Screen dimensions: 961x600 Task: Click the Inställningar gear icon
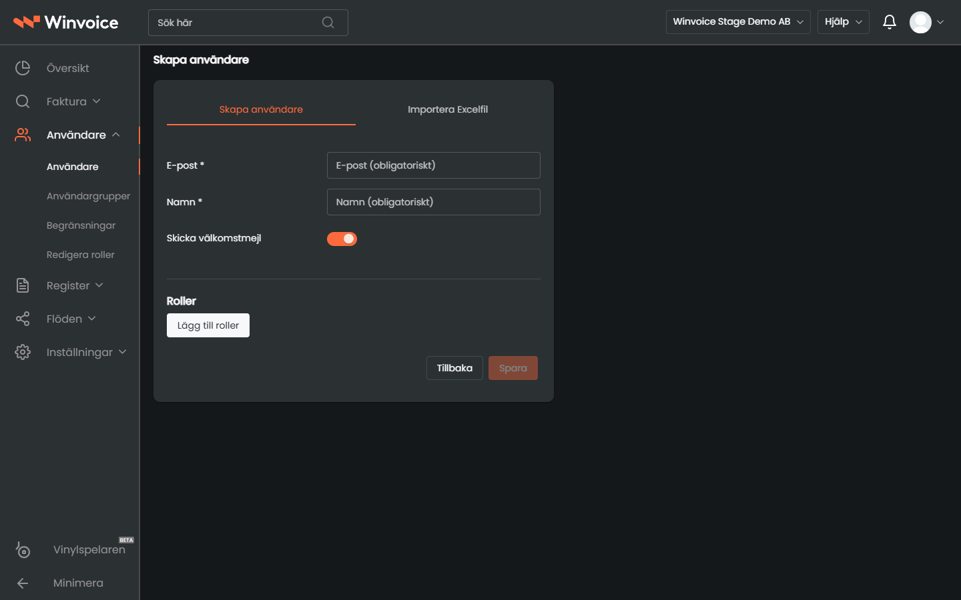23,352
